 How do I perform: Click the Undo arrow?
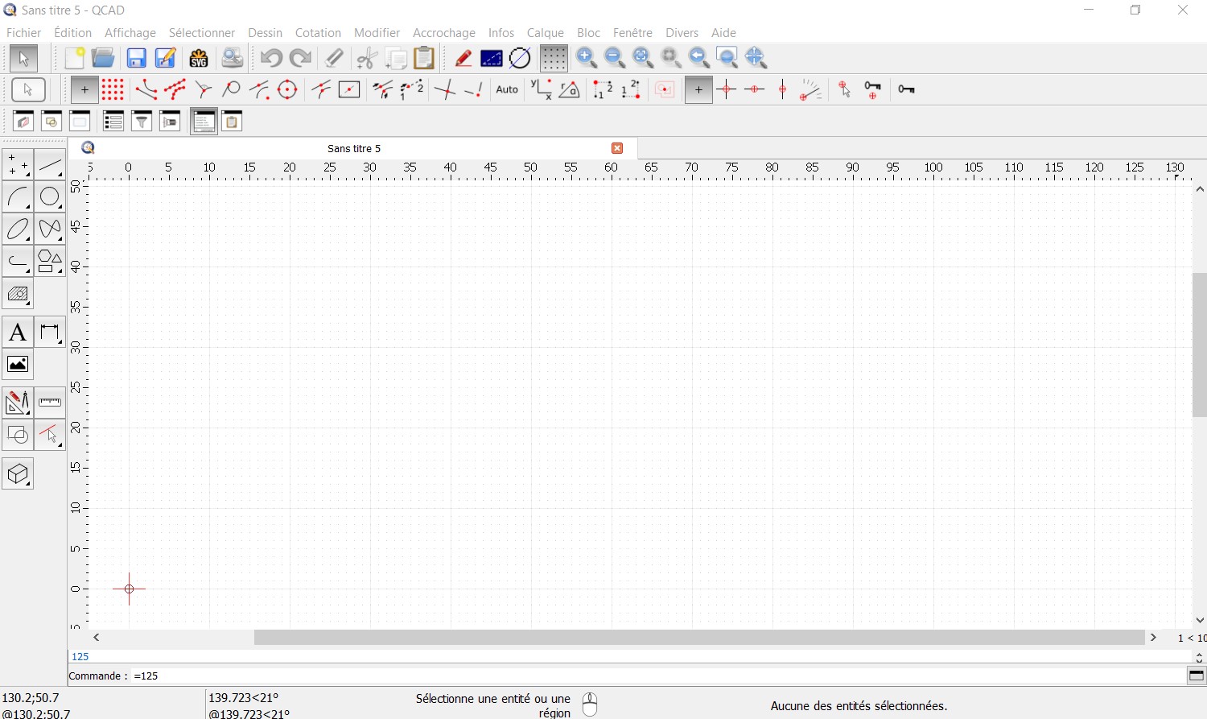point(271,58)
